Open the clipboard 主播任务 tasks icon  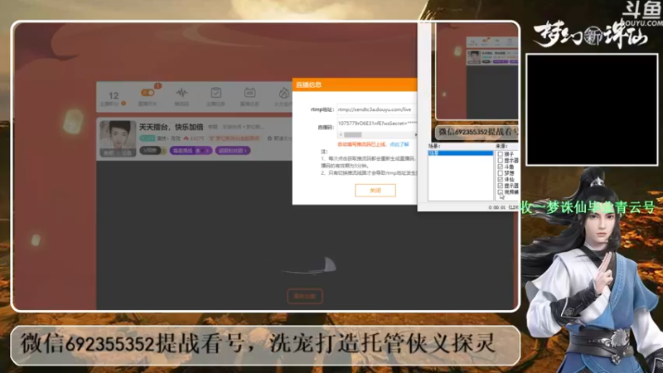(215, 93)
